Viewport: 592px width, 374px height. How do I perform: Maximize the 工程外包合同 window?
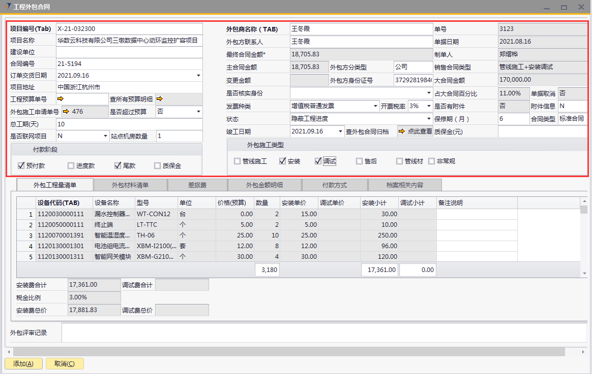click(564, 8)
